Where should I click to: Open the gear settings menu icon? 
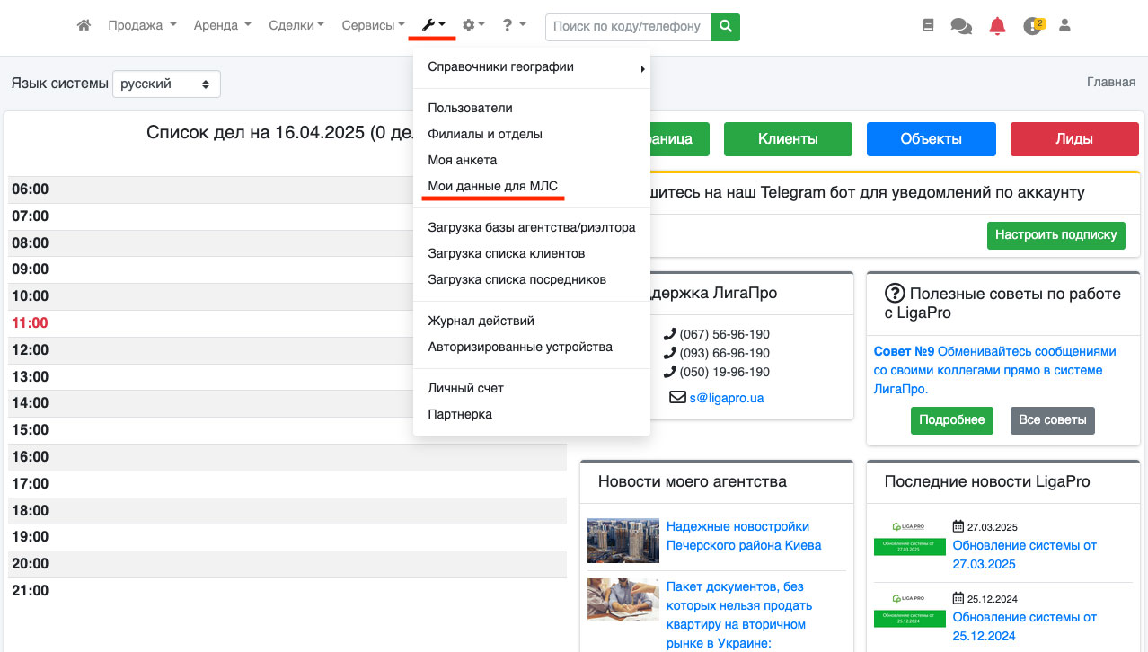472,26
